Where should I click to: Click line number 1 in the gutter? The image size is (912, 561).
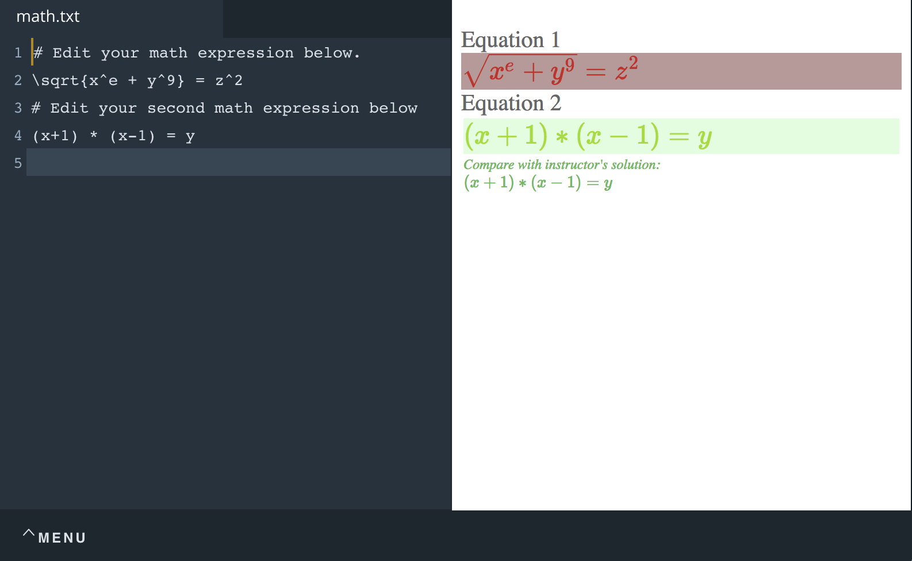click(18, 53)
